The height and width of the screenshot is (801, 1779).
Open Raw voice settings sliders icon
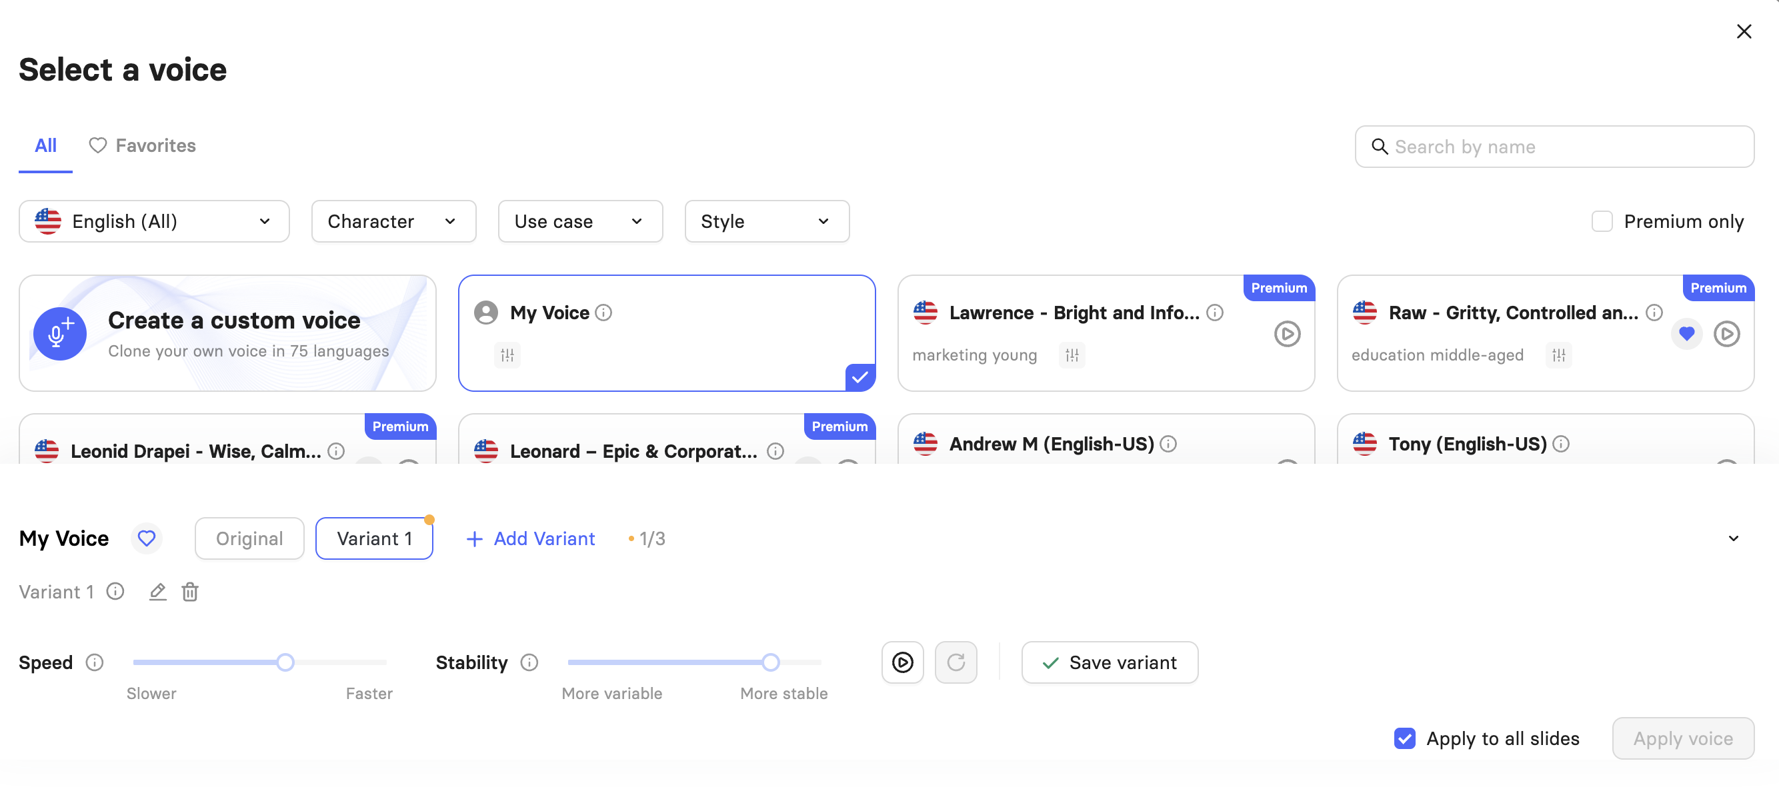coord(1559,355)
